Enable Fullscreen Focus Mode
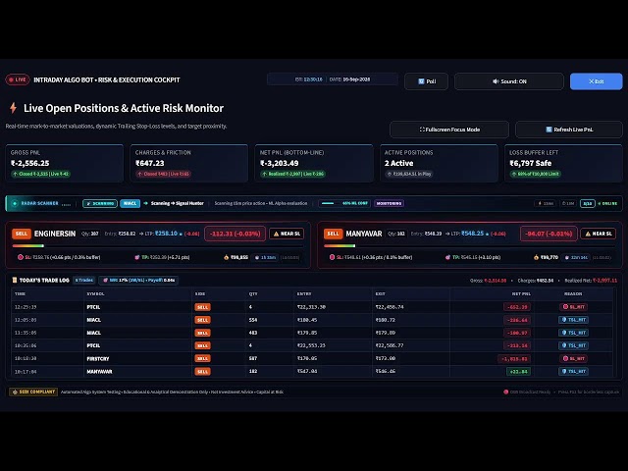This screenshot has height=471, width=628. tap(449, 130)
